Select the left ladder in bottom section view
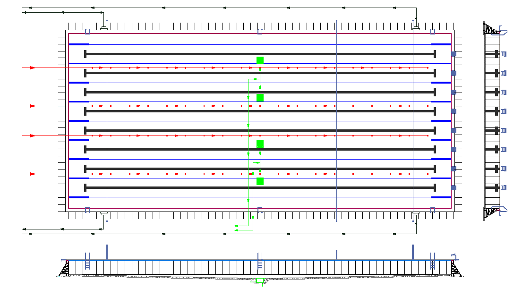522x288 pixels. coord(87,262)
